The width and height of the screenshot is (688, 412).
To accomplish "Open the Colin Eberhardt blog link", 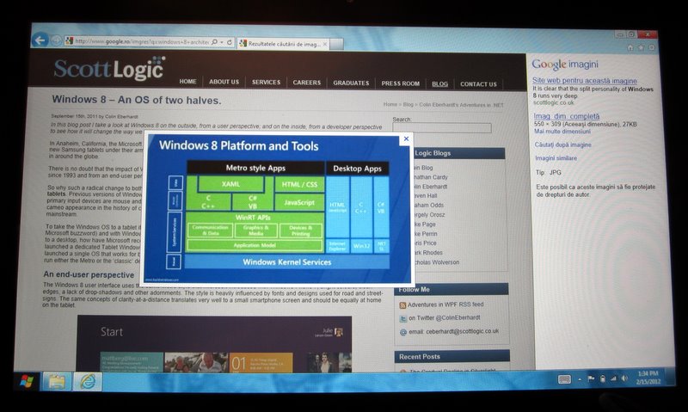I will (431, 187).
